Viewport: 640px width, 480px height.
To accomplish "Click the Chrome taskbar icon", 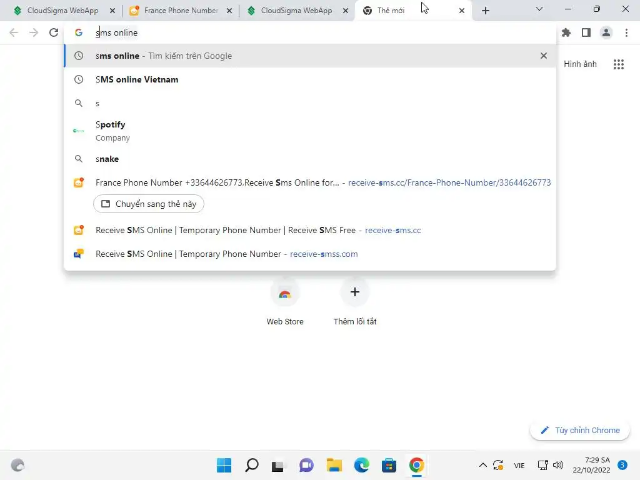I will click(x=416, y=465).
